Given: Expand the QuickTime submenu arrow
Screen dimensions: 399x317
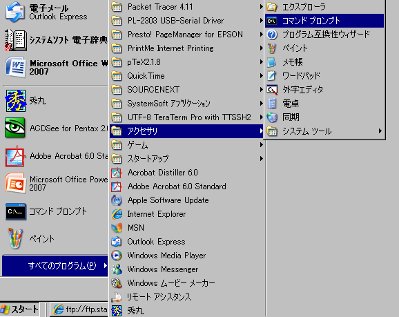Looking at the screenshot, I should click(261, 76).
